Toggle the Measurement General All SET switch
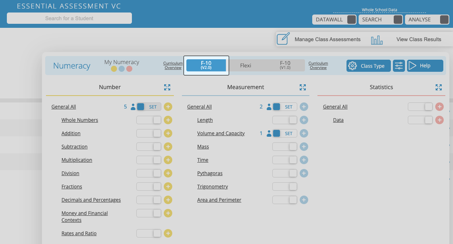 pos(284,107)
